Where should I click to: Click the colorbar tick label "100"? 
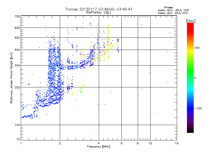pos(197,48)
